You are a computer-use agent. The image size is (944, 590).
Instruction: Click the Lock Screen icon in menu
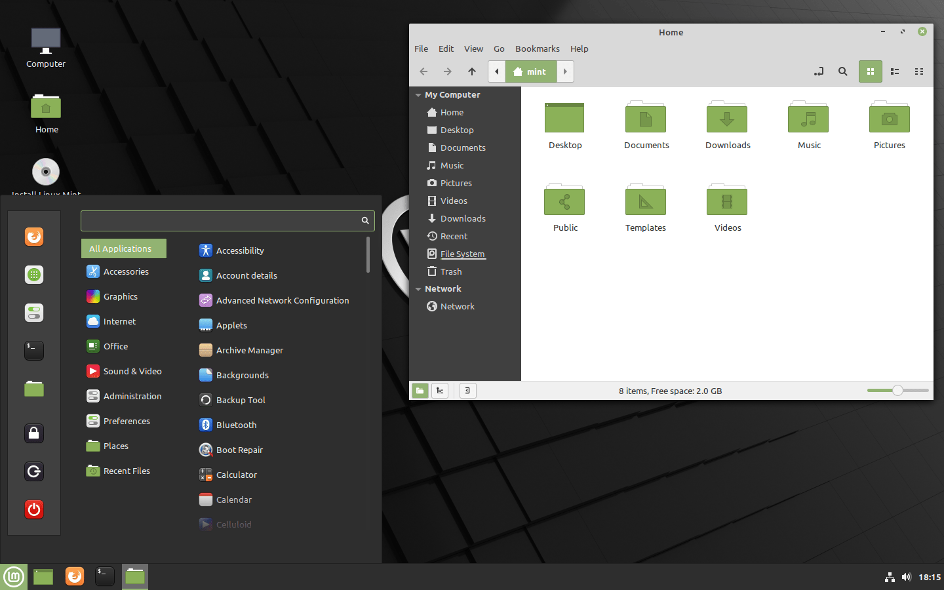(34, 433)
